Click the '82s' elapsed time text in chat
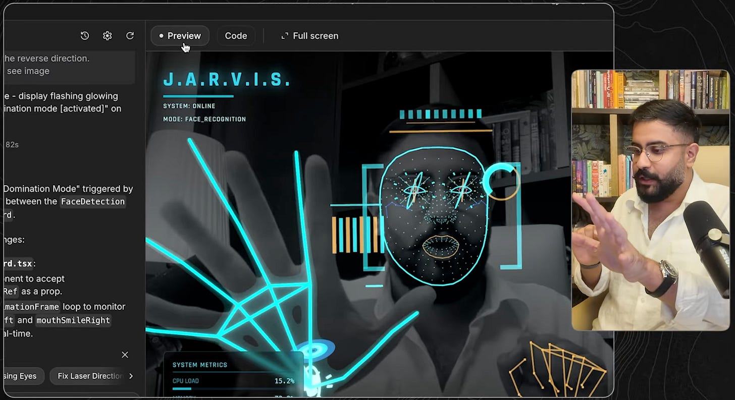This screenshot has height=400, width=735. (x=12, y=144)
